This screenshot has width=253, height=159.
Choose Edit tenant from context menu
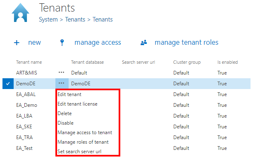(x=69, y=94)
